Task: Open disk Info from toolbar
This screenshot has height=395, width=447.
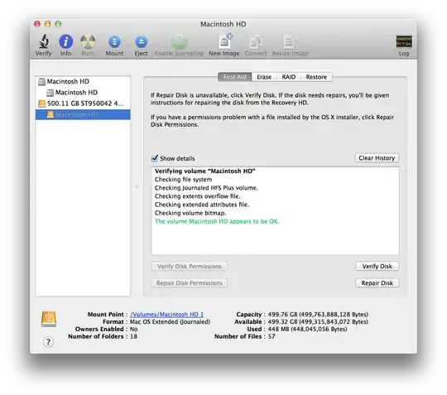Action: [x=66, y=41]
